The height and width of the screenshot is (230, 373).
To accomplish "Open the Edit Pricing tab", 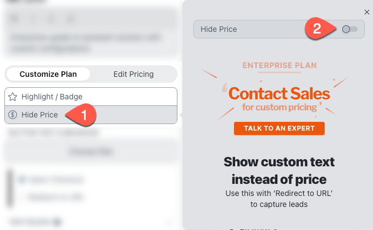I will click(x=133, y=74).
